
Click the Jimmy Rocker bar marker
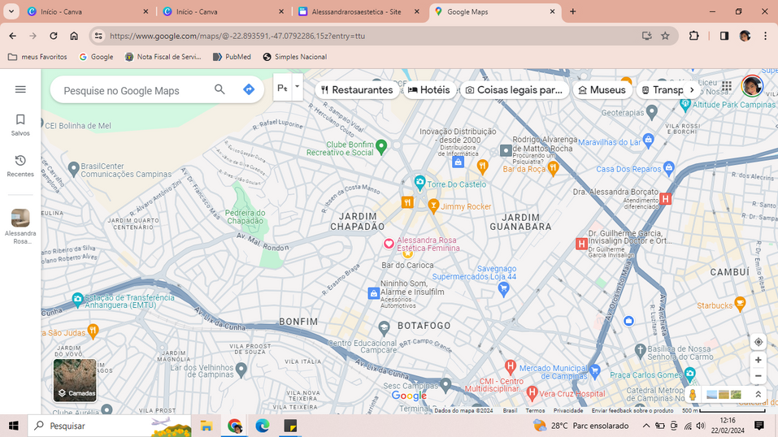433,206
